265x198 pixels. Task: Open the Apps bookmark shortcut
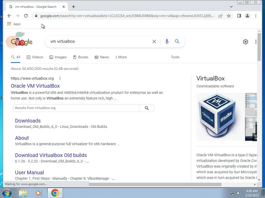pos(14,24)
